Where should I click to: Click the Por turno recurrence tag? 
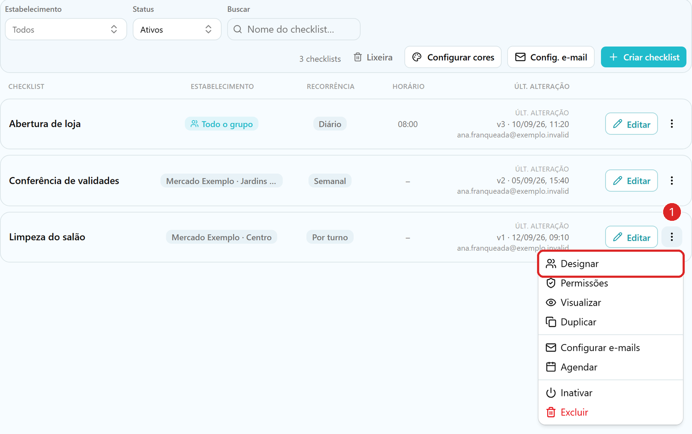coord(330,237)
